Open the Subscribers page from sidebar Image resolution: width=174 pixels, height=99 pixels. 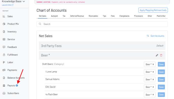click(13, 93)
